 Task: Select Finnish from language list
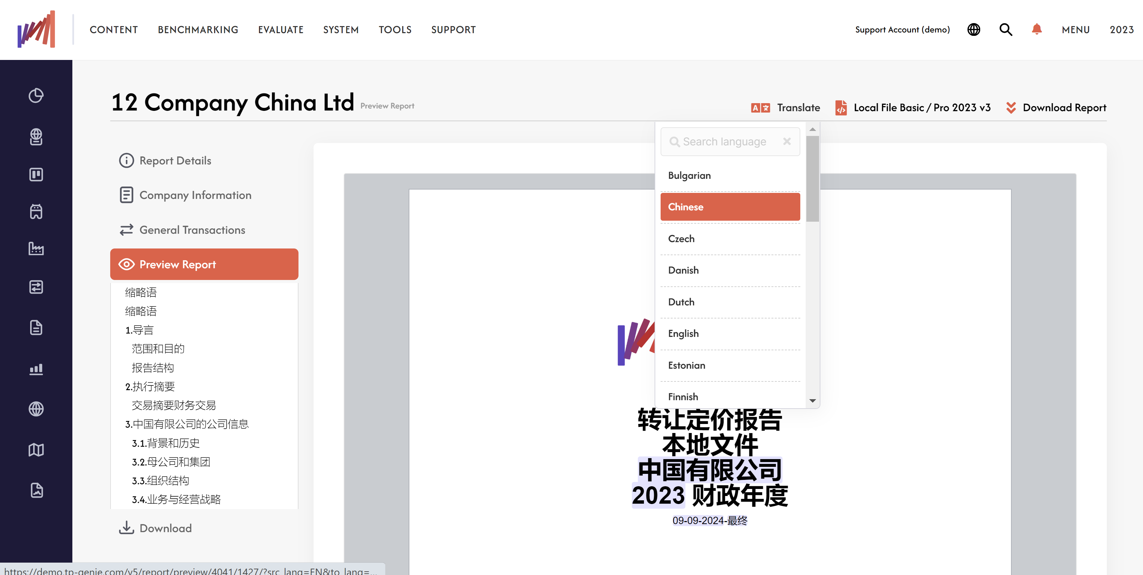pyautogui.click(x=730, y=396)
